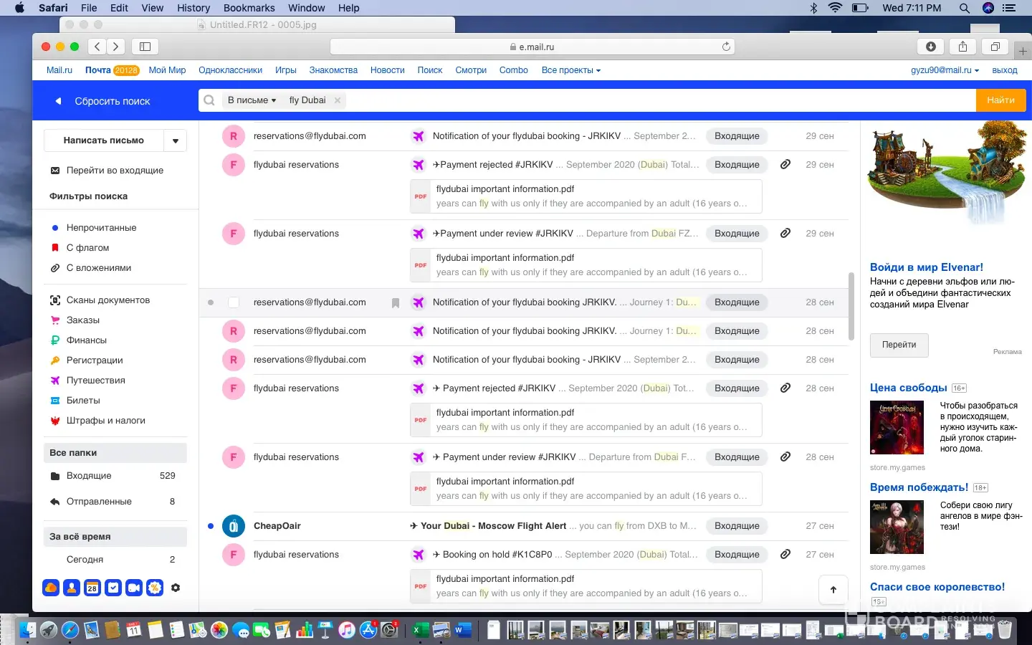Filter by Непрочитанные messages
Image resolution: width=1032 pixels, height=645 pixels.
pos(101,228)
